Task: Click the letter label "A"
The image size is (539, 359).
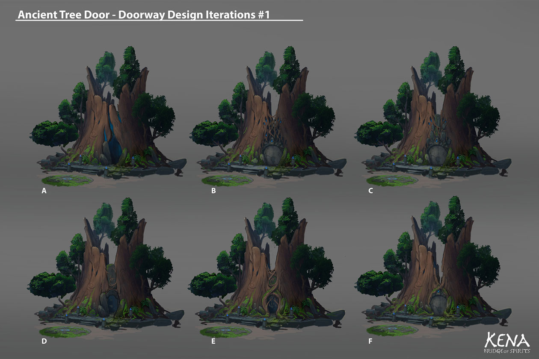Action: click(x=44, y=191)
